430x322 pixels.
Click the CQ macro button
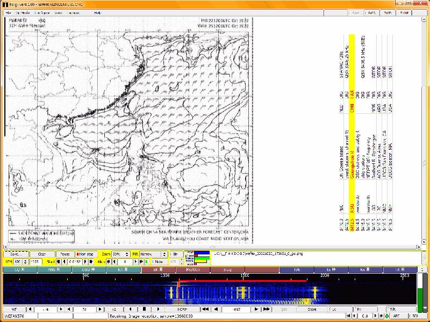point(19,269)
